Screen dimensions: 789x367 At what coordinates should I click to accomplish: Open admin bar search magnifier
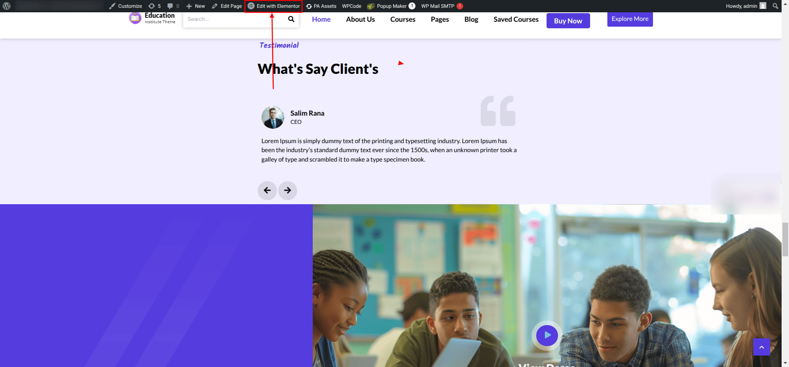775,6
